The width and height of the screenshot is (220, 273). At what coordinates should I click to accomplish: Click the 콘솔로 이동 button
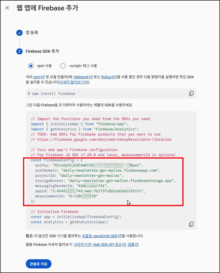39,264
